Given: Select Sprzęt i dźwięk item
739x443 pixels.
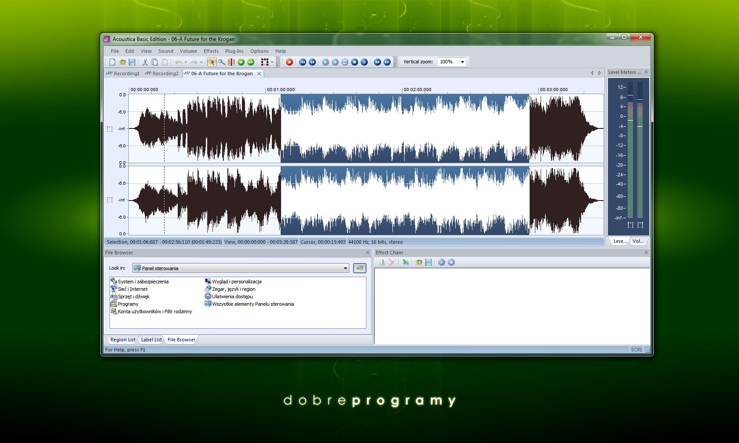Looking at the screenshot, I should 130,297.
